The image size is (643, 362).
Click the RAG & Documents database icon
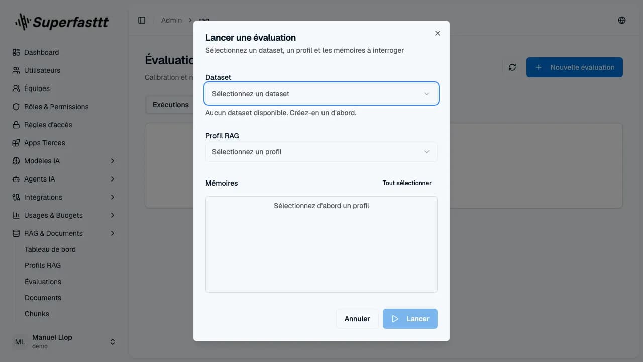click(16, 233)
